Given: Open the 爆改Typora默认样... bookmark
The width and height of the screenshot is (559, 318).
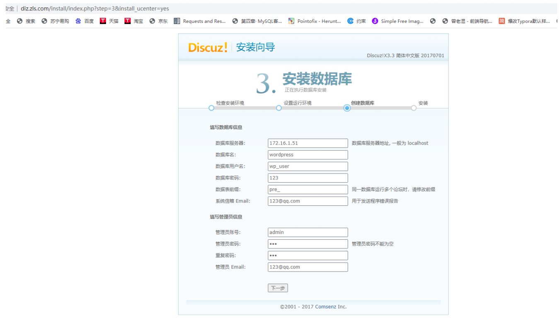Looking at the screenshot, I should click(x=524, y=21).
